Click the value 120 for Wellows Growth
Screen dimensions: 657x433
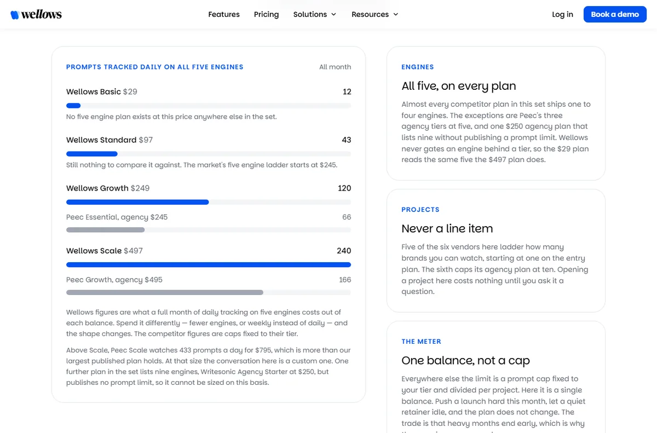click(344, 188)
